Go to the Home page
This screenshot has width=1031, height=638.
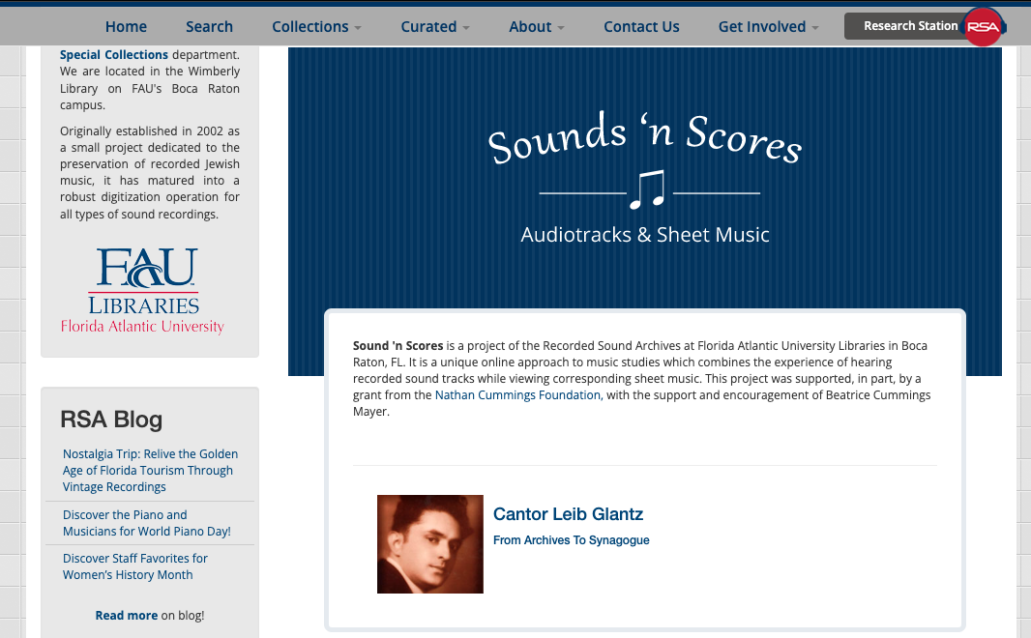coord(126,27)
